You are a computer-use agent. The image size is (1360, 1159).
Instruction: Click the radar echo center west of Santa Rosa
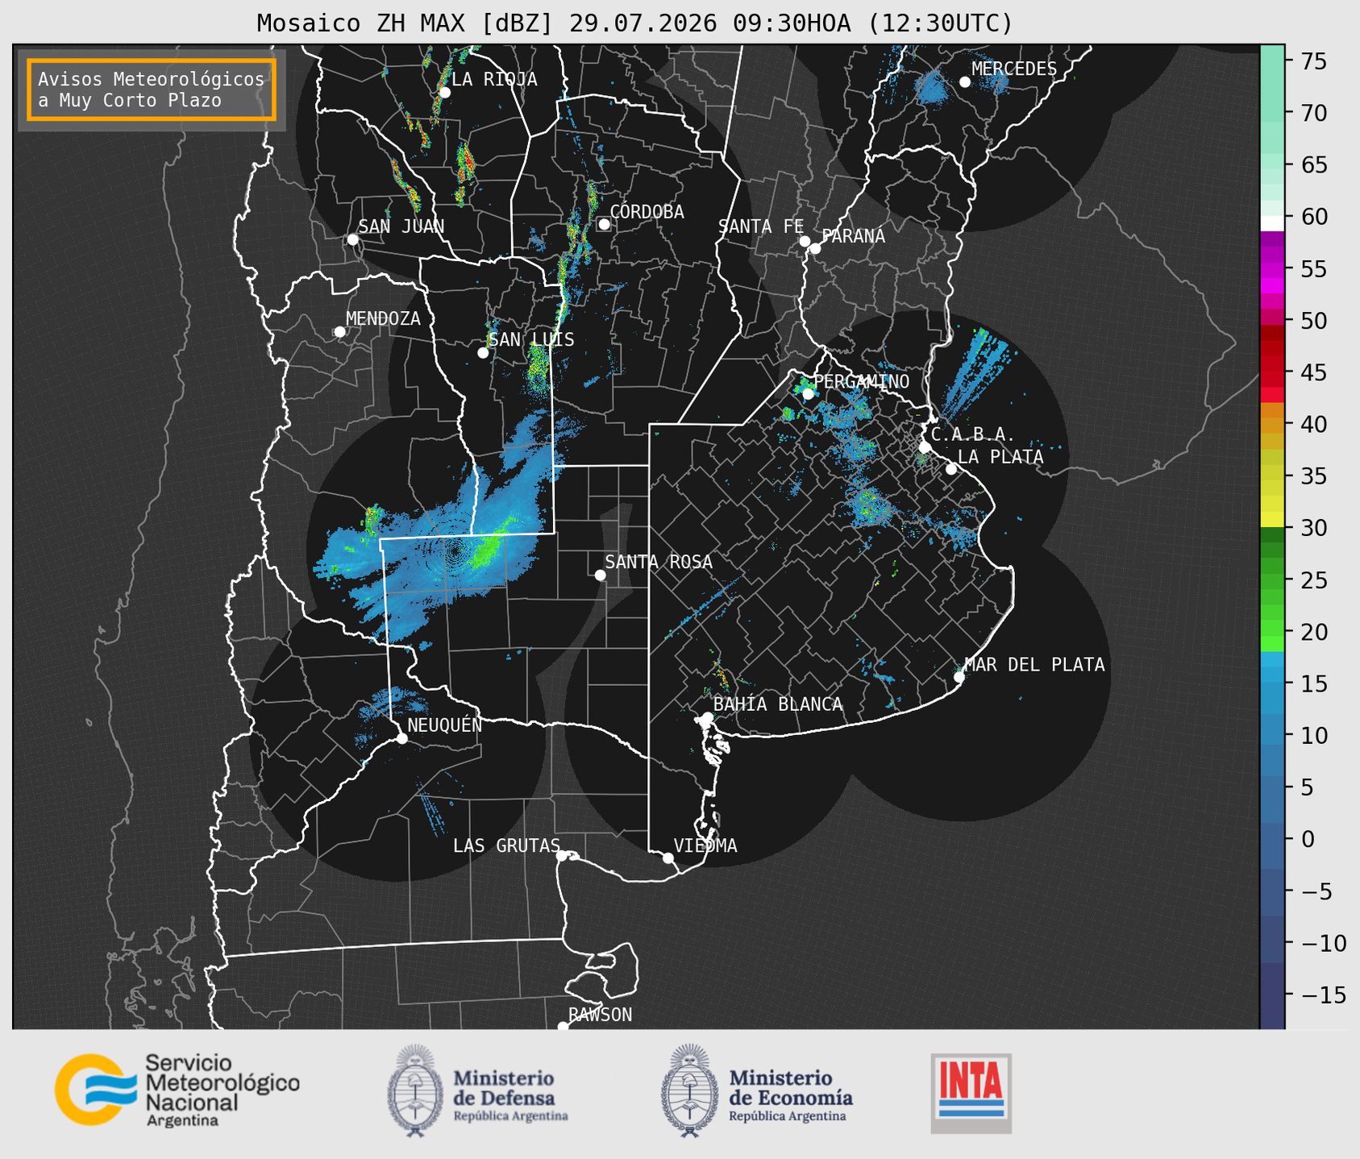click(x=456, y=552)
